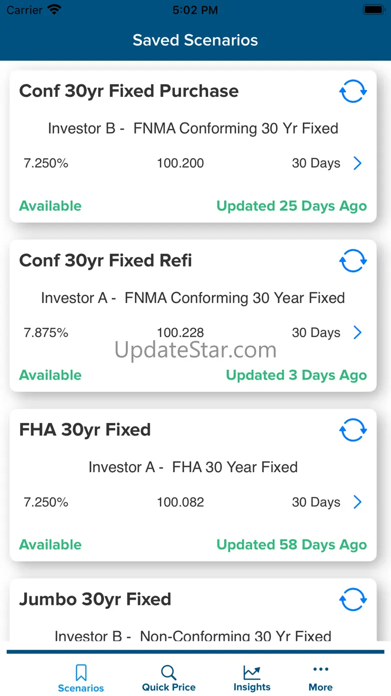The image size is (391, 696).
Task: Expand Conf 30yr Fixed Purchase details chevron
Action: coord(357,163)
